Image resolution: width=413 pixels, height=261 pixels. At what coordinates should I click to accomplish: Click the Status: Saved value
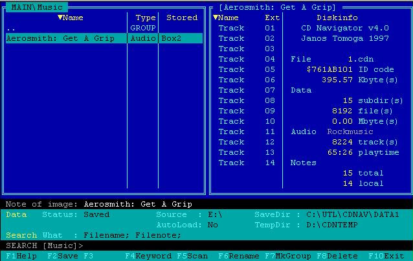click(96, 214)
